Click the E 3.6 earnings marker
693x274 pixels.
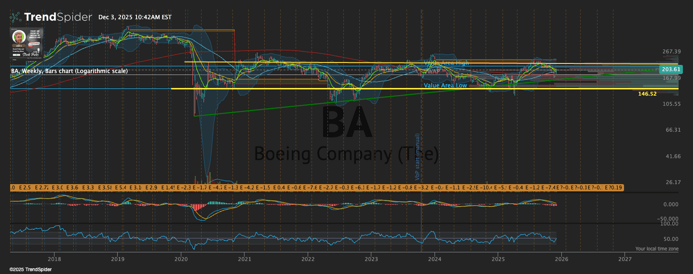click(x=73, y=187)
